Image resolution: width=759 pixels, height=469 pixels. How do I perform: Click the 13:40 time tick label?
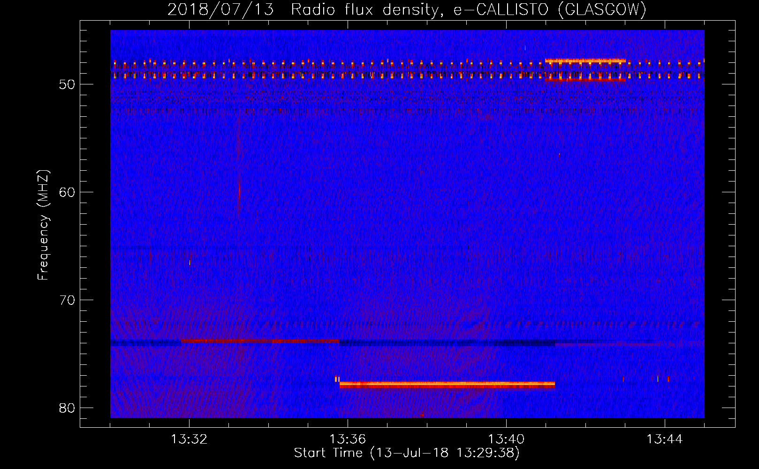pyautogui.click(x=506, y=439)
